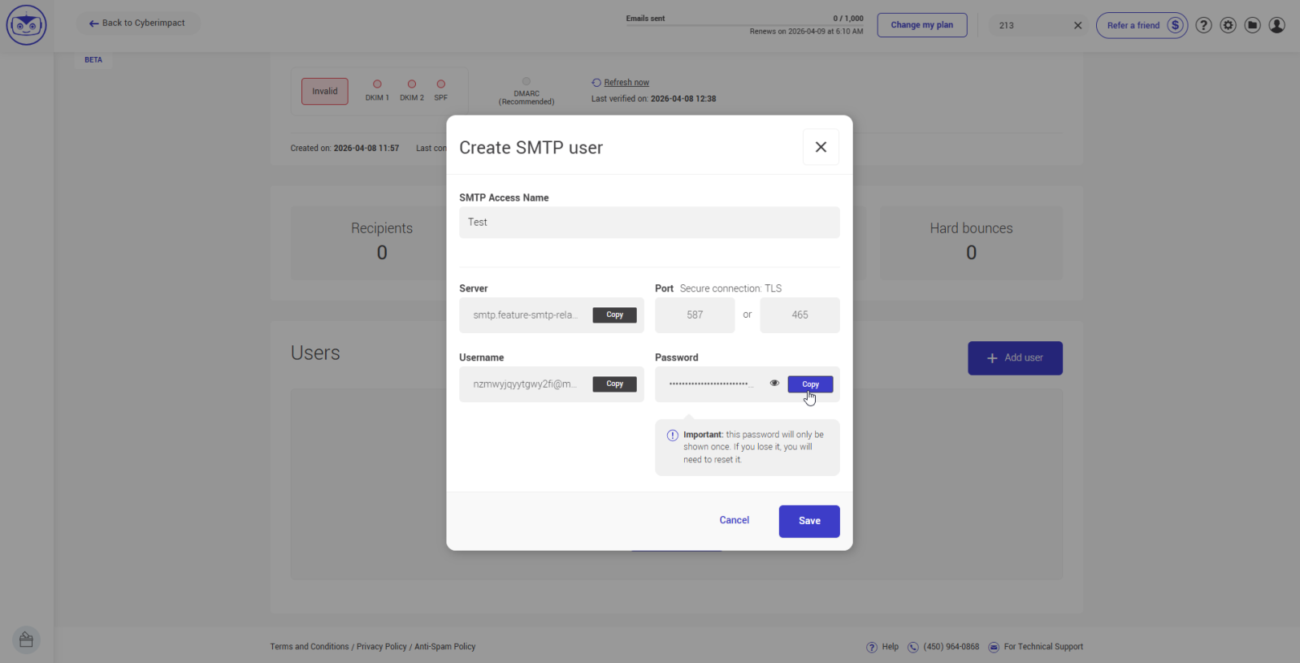Click the Refresh now link
The image size is (1300, 663).
click(626, 83)
